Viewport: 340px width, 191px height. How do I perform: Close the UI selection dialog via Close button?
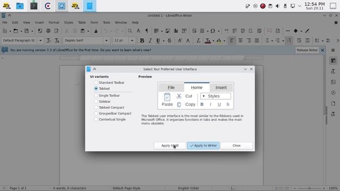(236, 145)
